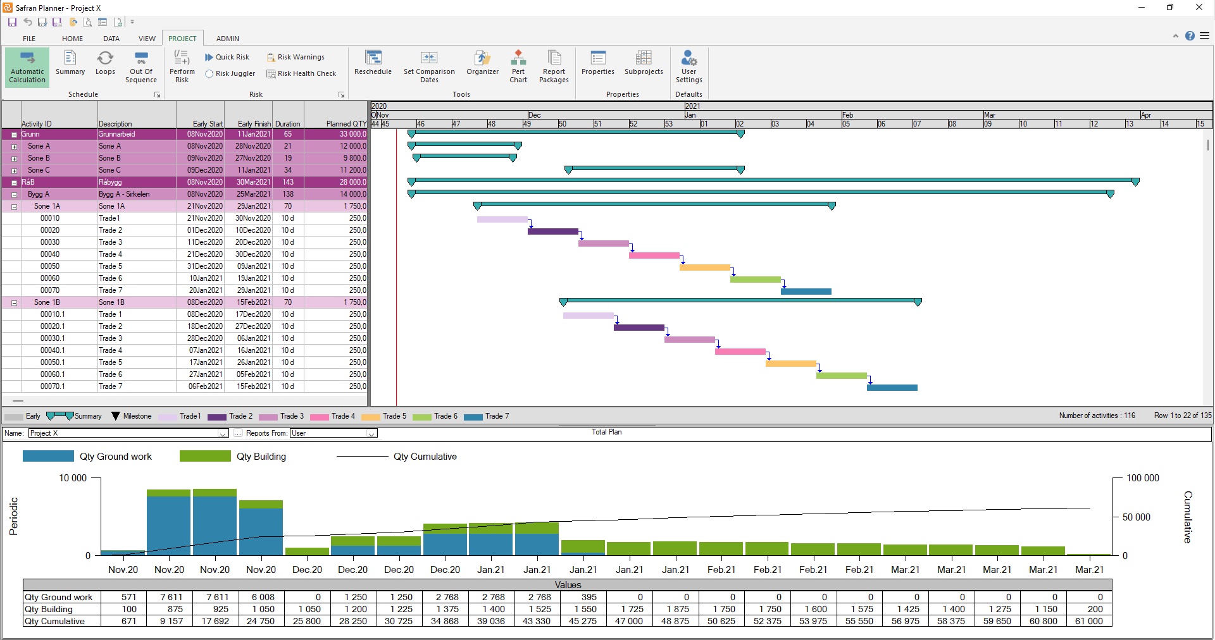The image size is (1215, 640).
Task: Click the Loops icon
Action: [105, 63]
